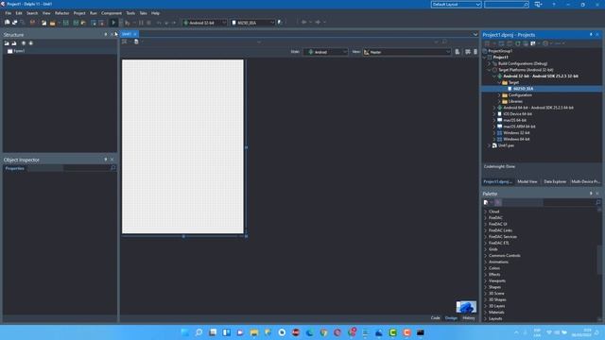The width and height of the screenshot is (605, 340).
Task: Open the target device dropdown in toolbar
Action: point(252,23)
